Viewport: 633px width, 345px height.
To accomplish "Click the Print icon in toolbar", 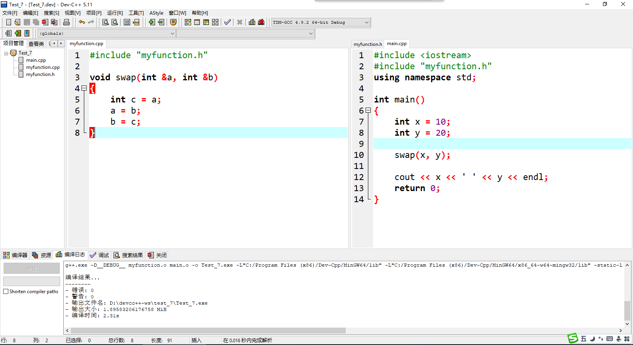I will click(66, 22).
